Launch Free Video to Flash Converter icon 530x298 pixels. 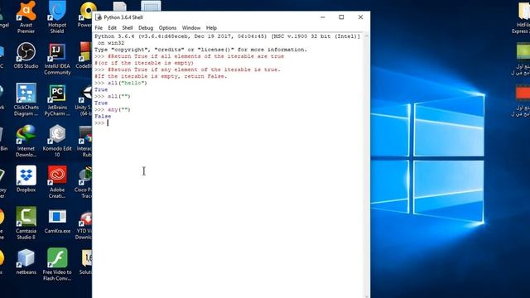[57, 265]
